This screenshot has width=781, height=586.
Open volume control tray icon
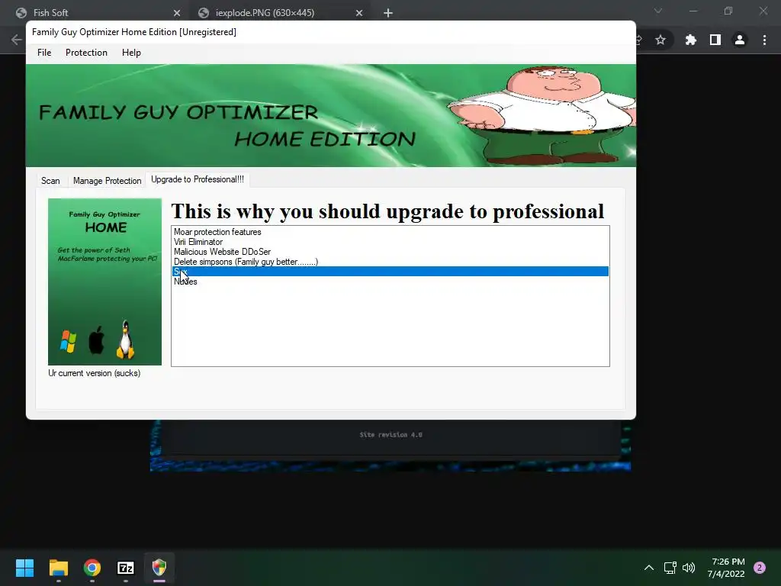pyautogui.click(x=689, y=568)
